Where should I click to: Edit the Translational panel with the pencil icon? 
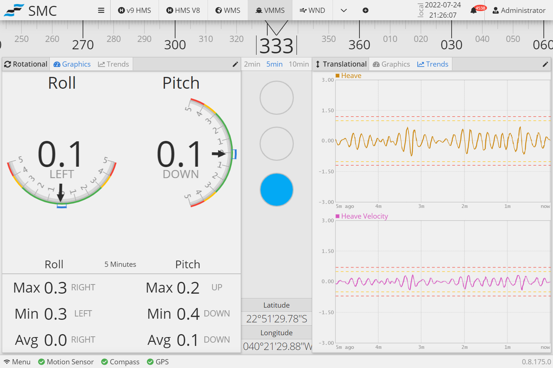(x=545, y=64)
